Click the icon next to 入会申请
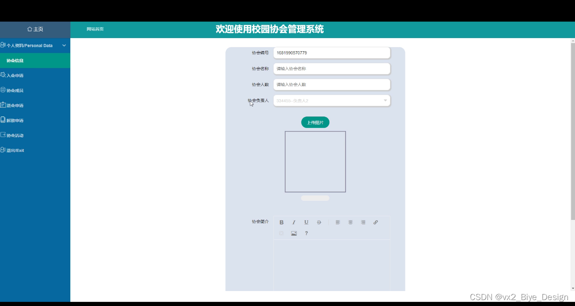Screen dimensions: 575x306 [x=3, y=75]
